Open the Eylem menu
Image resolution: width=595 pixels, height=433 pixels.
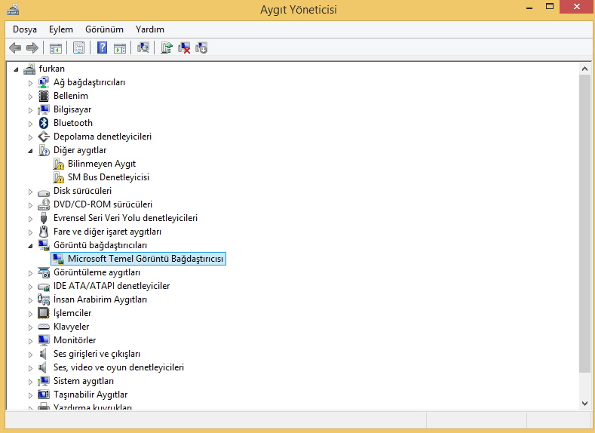pos(61,29)
